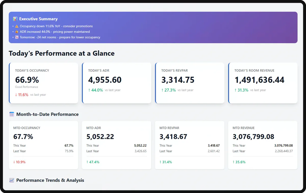
Task: Click the 66.9% occupancy value
Action: (x=27, y=80)
